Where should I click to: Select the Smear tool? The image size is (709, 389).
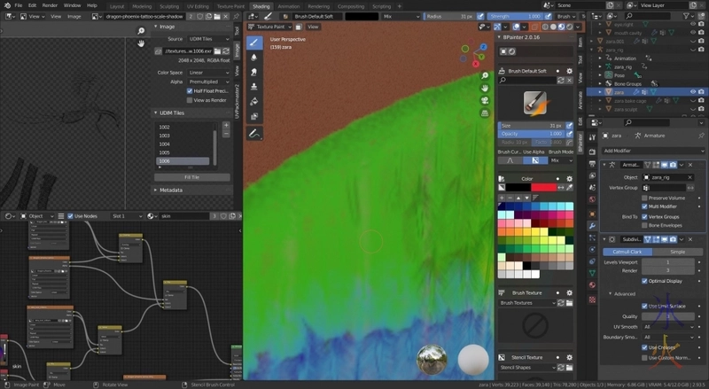tap(254, 72)
